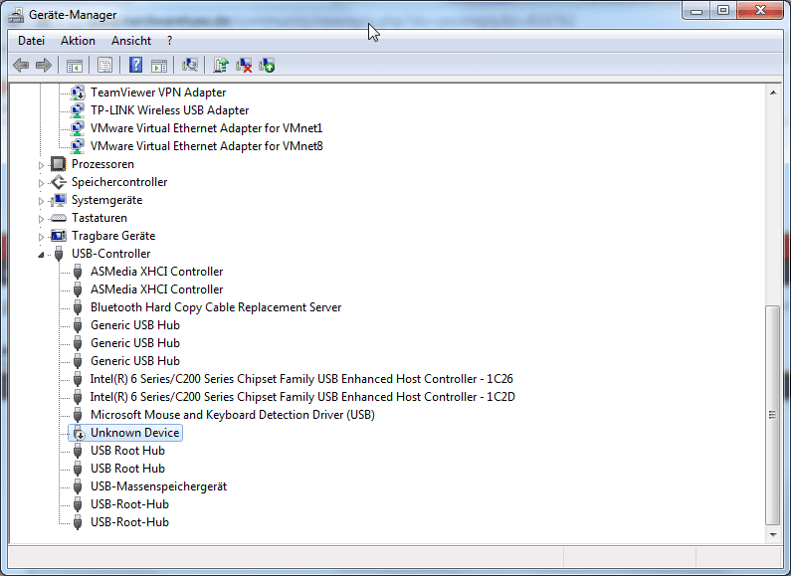Click the Unknown Device disabled icon
Viewport: 791px width, 576px height.
click(78, 433)
